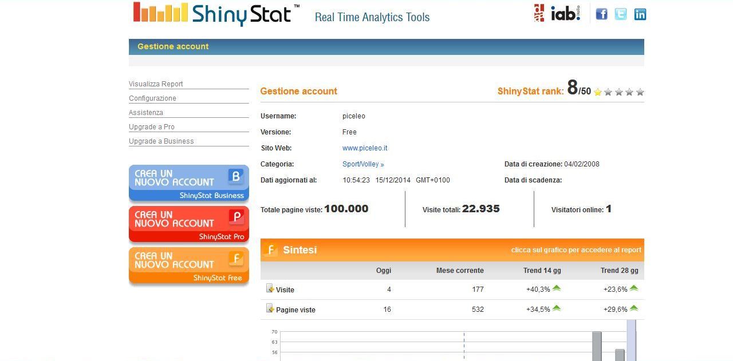Click the Trend 28 gg column header

[x=620, y=270]
